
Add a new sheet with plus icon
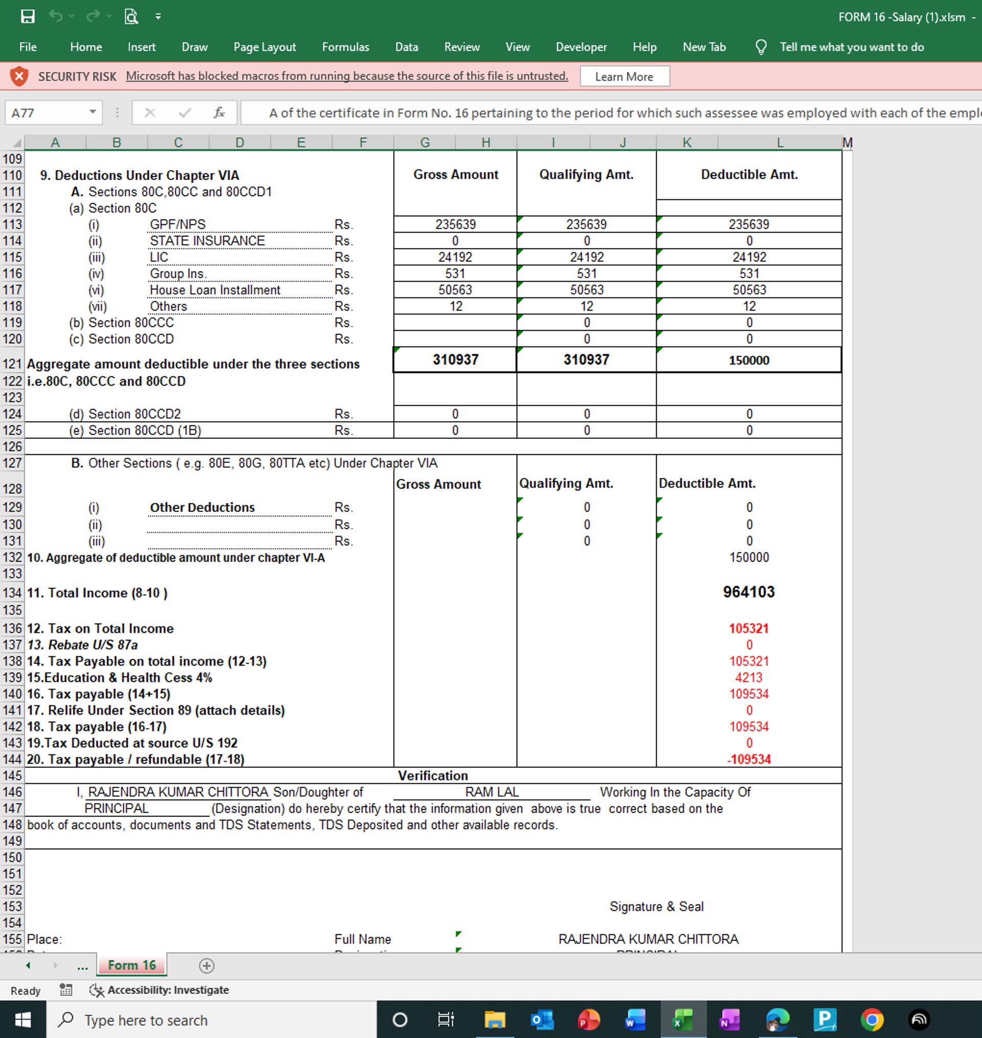point(206,965)
